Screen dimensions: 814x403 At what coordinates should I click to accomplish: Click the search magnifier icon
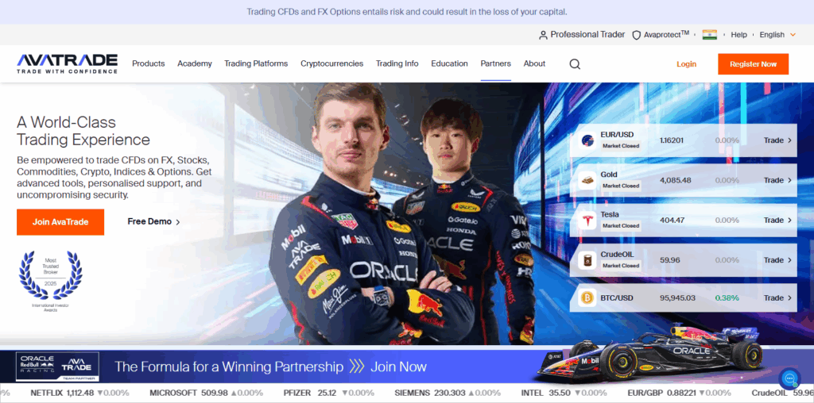point(575,64)
